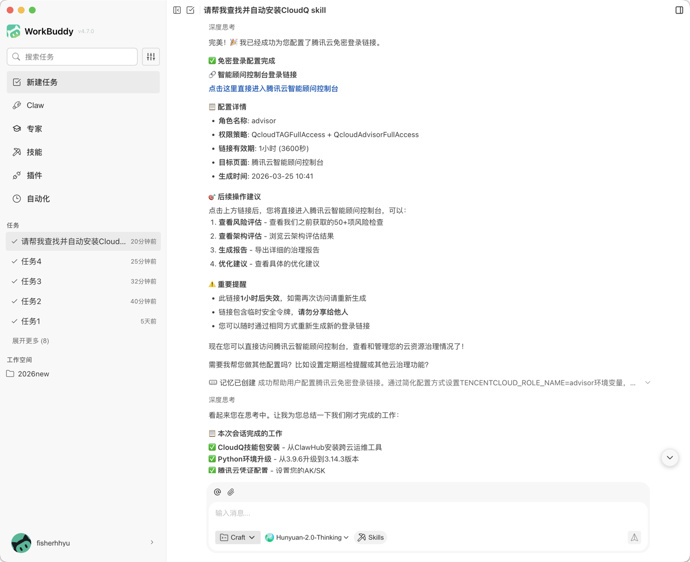Open the 新建任务 menu item
Image resolution: width=690 pixels, height=562 pixels.
pyautogui.click(x=83, y=82)
